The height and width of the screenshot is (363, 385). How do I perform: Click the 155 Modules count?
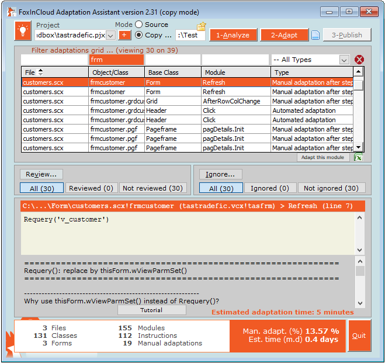142,328
